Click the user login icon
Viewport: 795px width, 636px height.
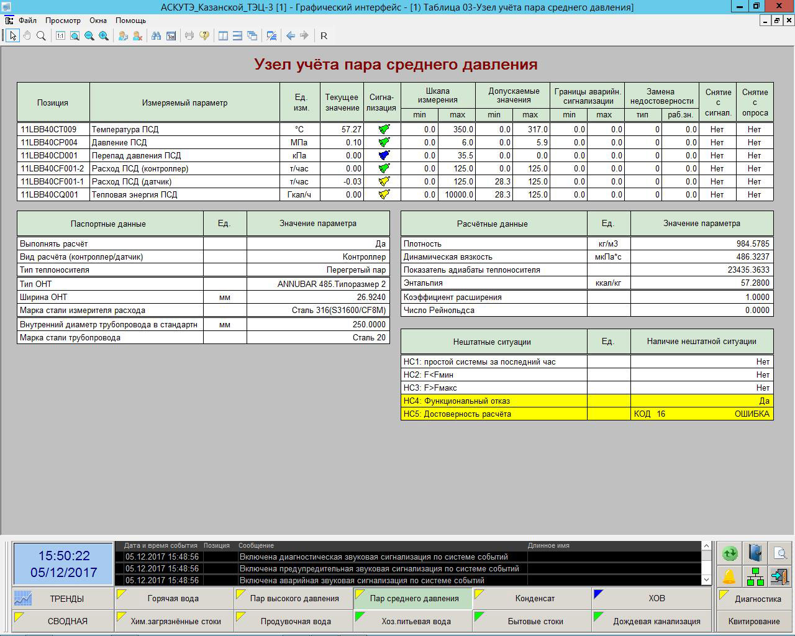click(123, 35)
